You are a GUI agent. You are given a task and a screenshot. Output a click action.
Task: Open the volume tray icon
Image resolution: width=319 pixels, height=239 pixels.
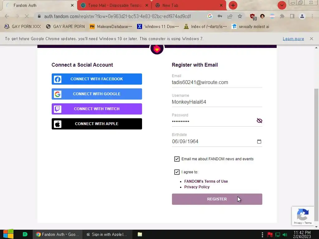point(285,235)
